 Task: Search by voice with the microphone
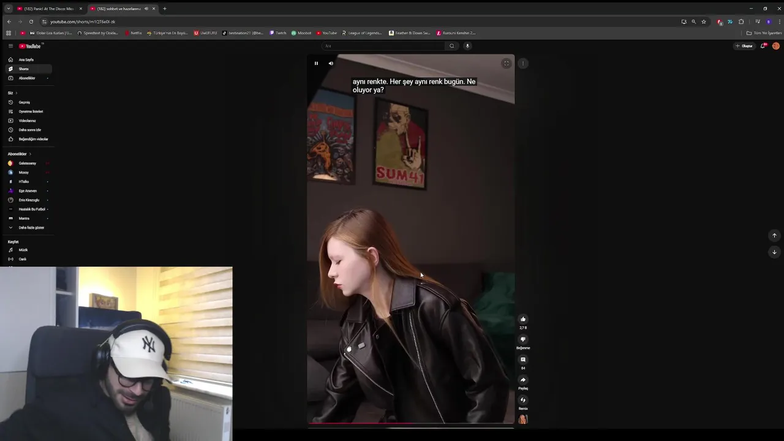pos(467,46)
